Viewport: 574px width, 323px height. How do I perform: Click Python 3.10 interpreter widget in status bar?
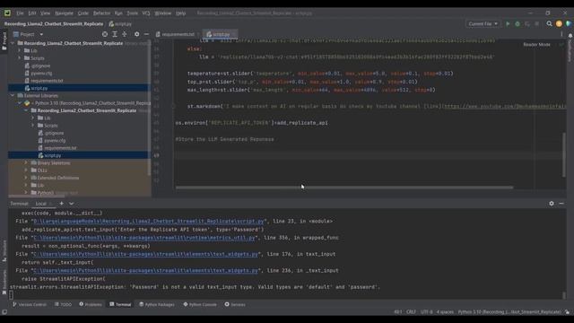coord(509,312)
